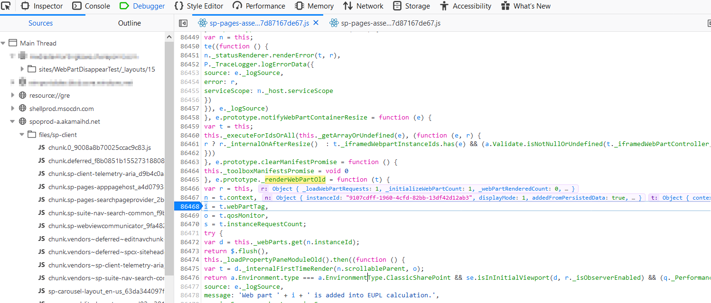Open chunk.vendors~deferred~editnavchunk file
711x303 pixels.
106,239
